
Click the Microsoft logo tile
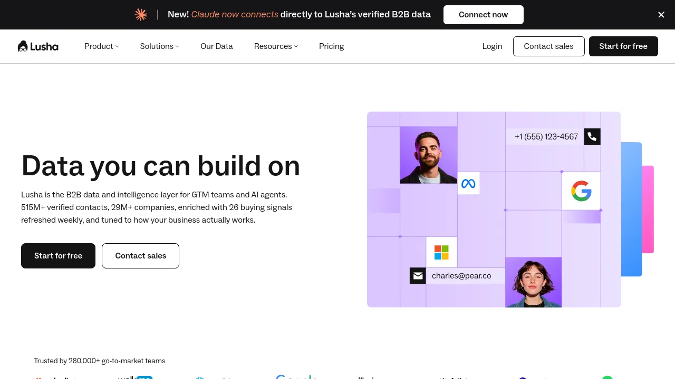pos(441,252)
